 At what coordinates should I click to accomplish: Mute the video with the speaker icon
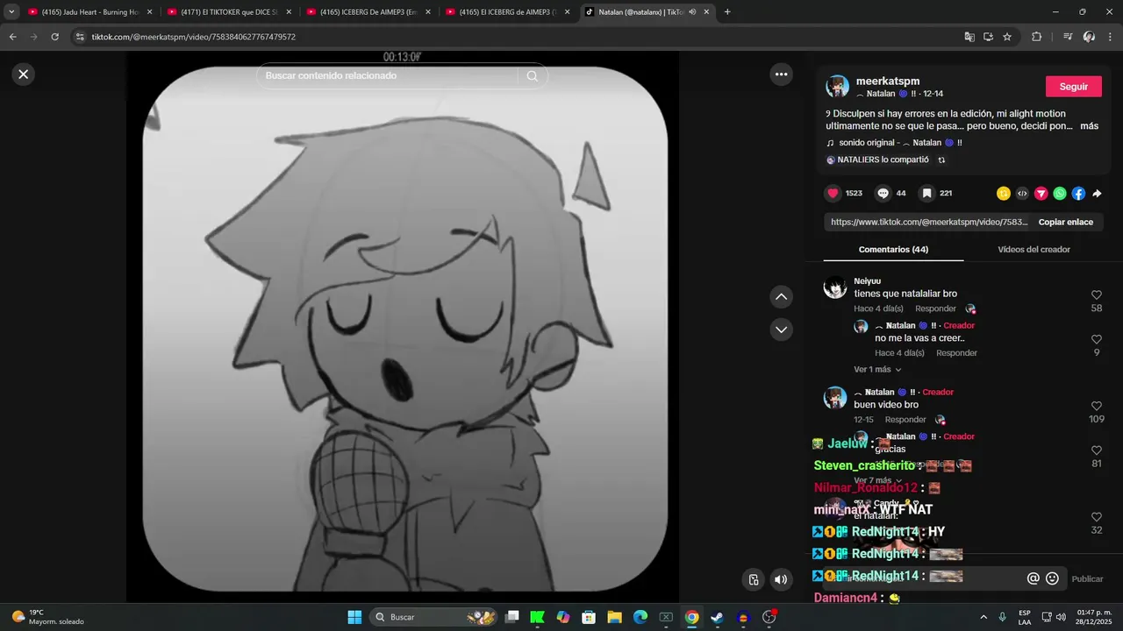[780, 579]
